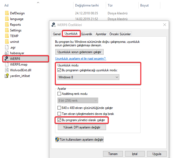Screen dimensions: 182x158
Task: Select the Wolvox8Ent.dll file name
Action: pos(21,70)
